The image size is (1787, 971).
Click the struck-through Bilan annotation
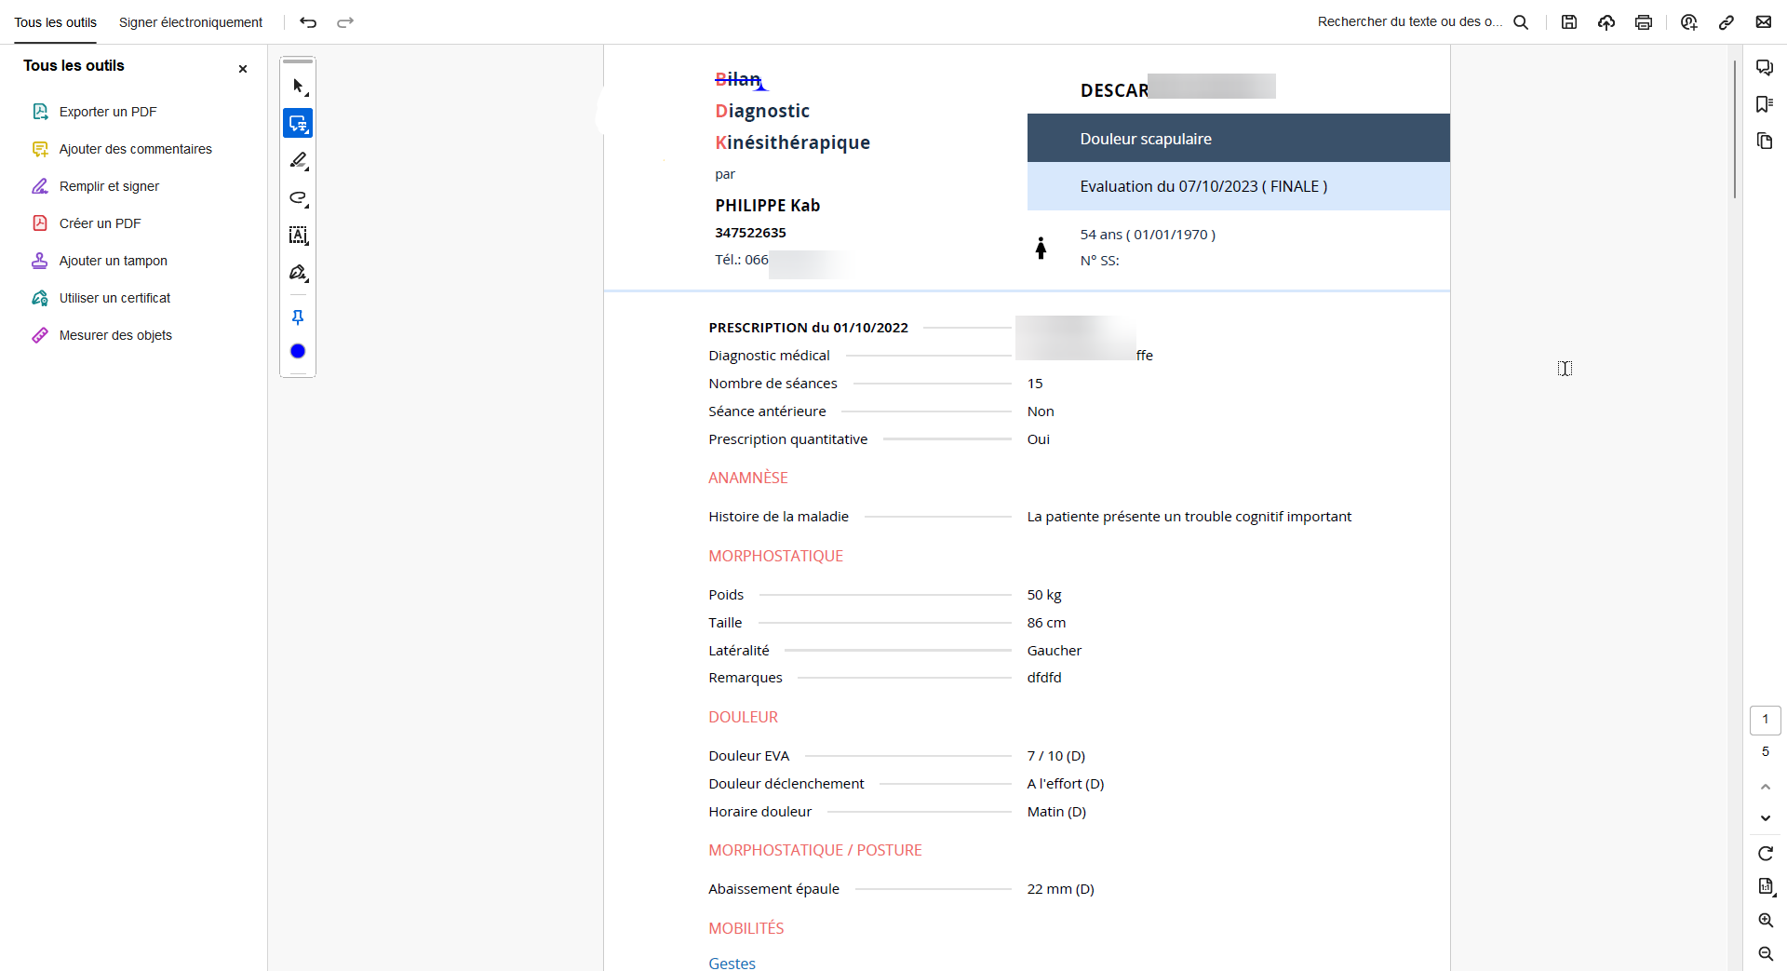pos(738,80)
